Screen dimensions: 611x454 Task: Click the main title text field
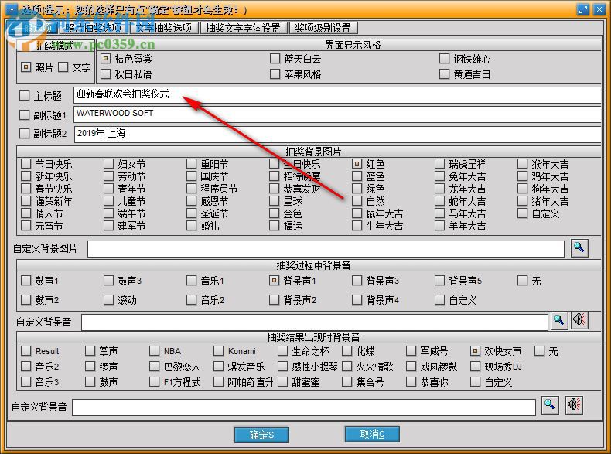tap(337, 94)
